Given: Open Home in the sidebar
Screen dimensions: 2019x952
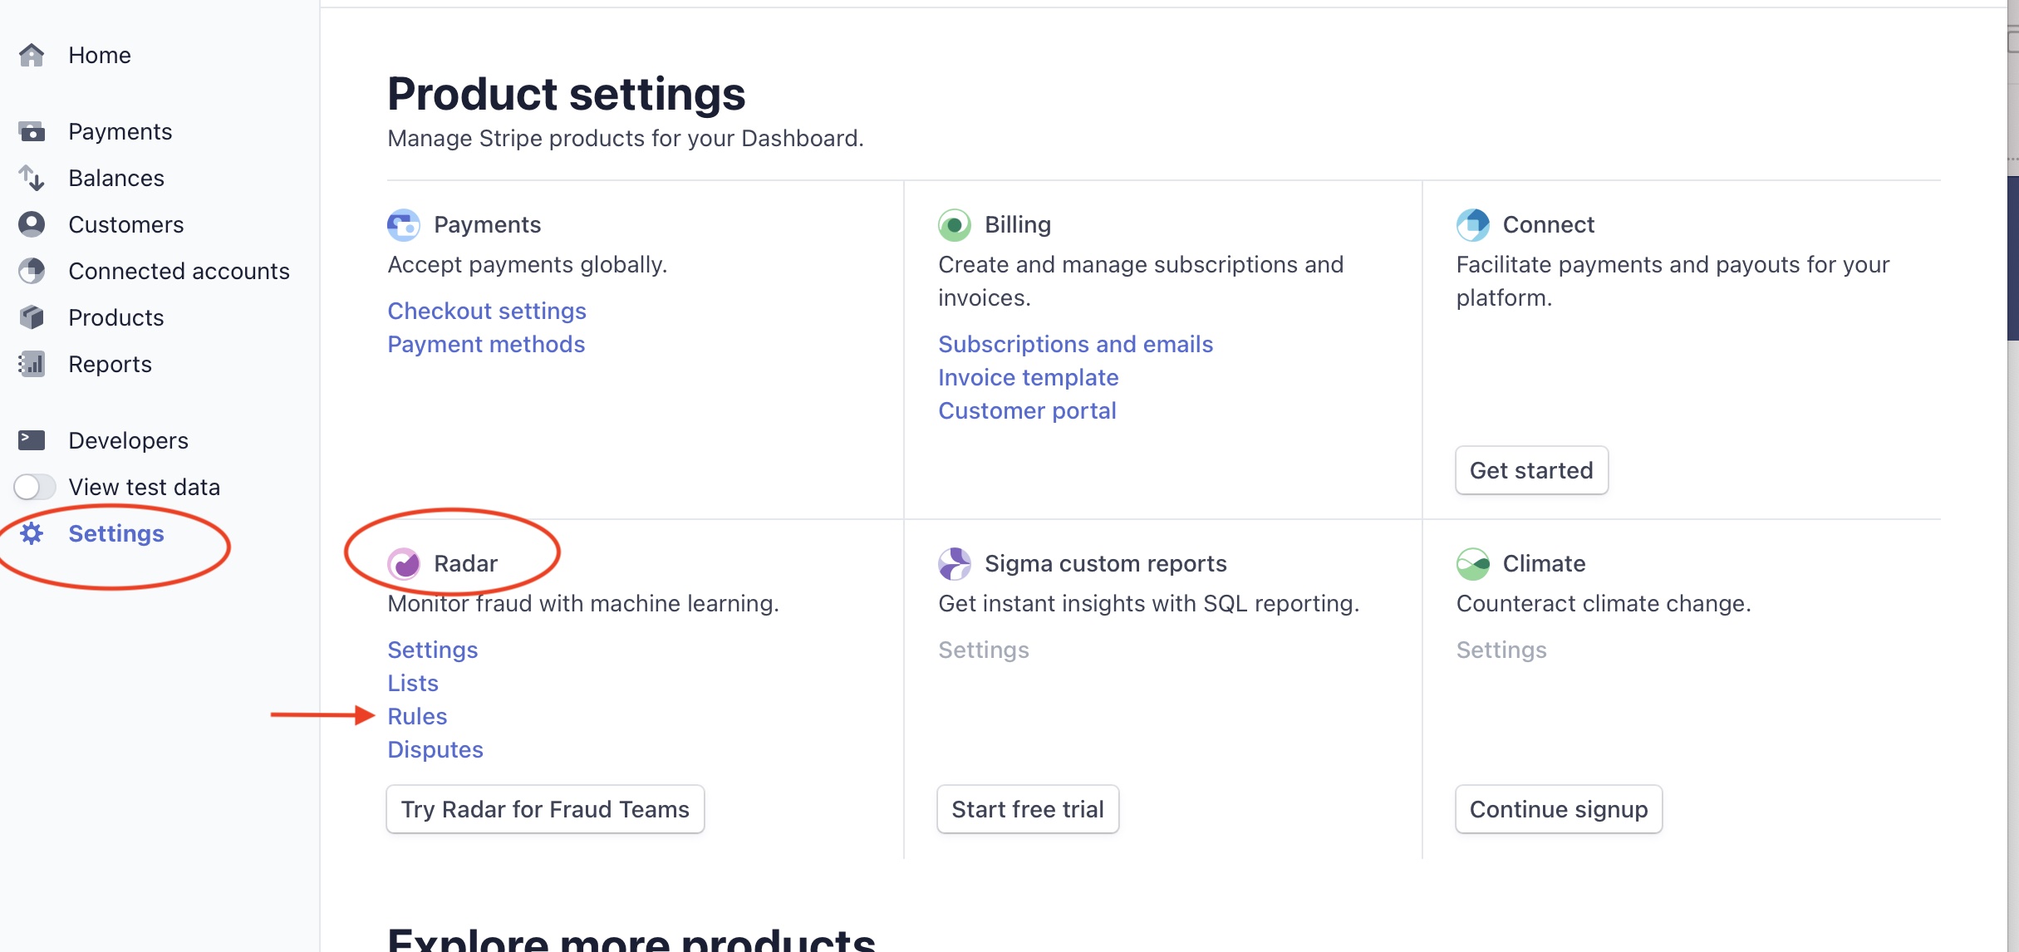Looking at the screenshot, I should 100,56.
